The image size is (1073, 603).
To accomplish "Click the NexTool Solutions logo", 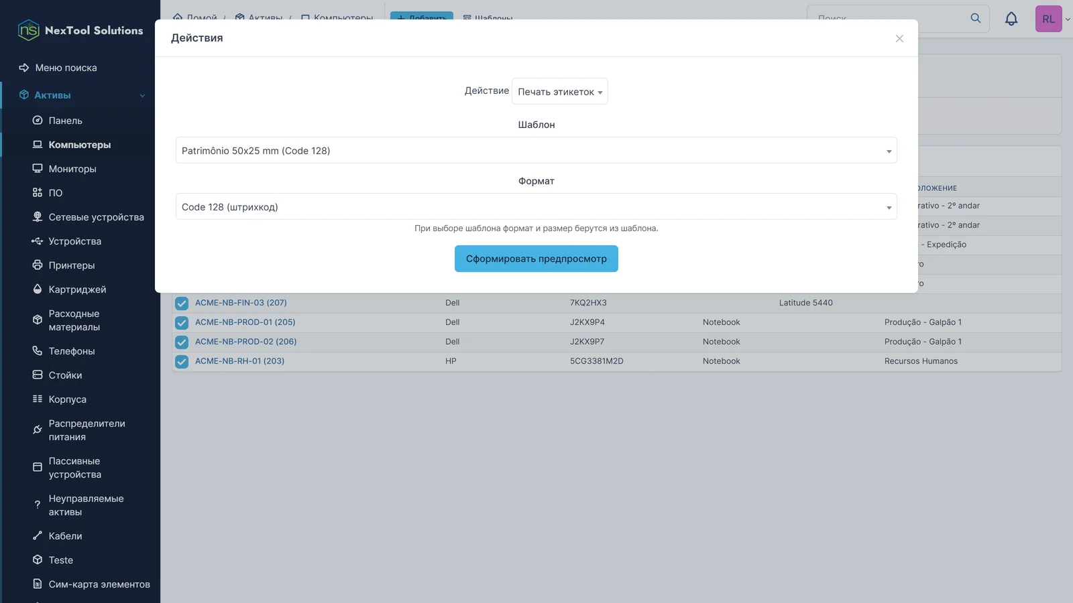I will pos(80,30).
